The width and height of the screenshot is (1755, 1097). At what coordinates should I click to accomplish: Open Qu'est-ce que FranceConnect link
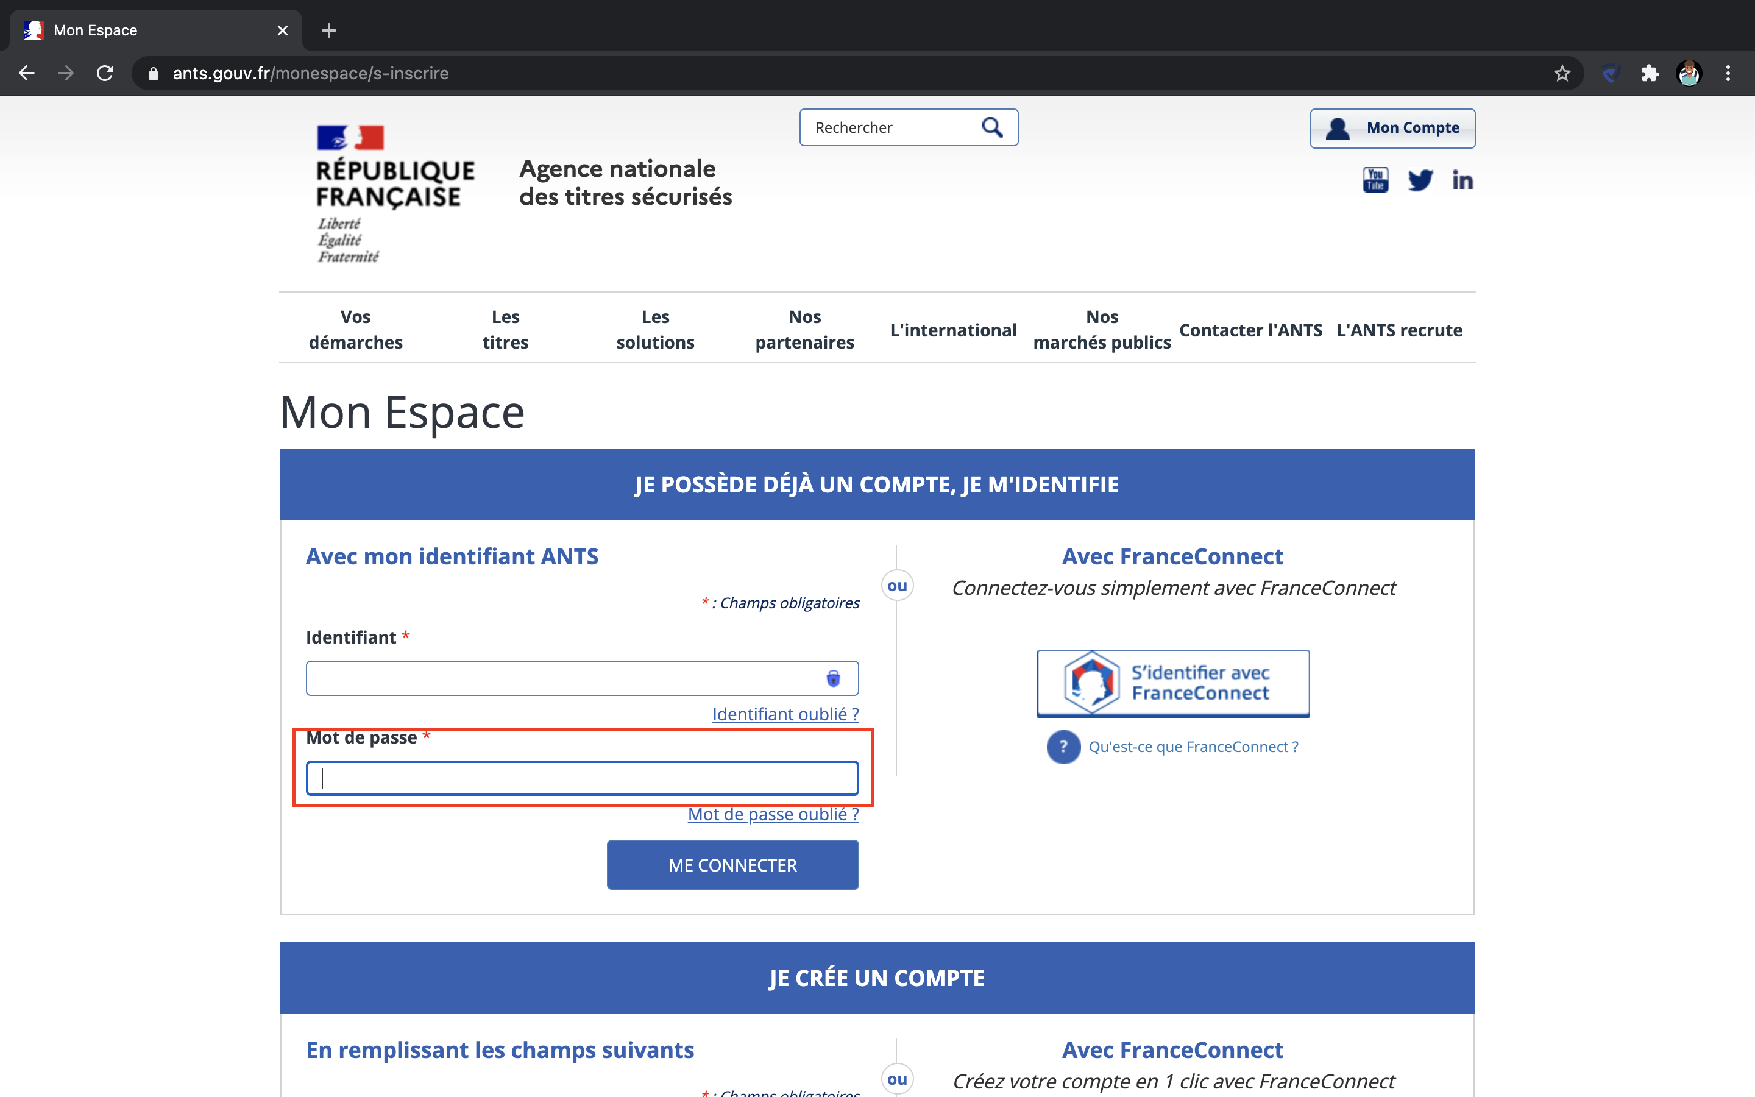tap(1193, 747)
